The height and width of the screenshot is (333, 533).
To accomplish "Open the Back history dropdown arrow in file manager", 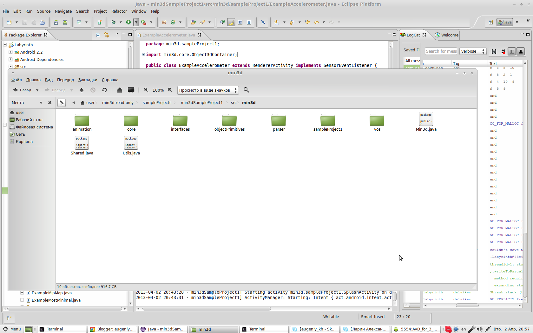I will (x=37, y=90).
